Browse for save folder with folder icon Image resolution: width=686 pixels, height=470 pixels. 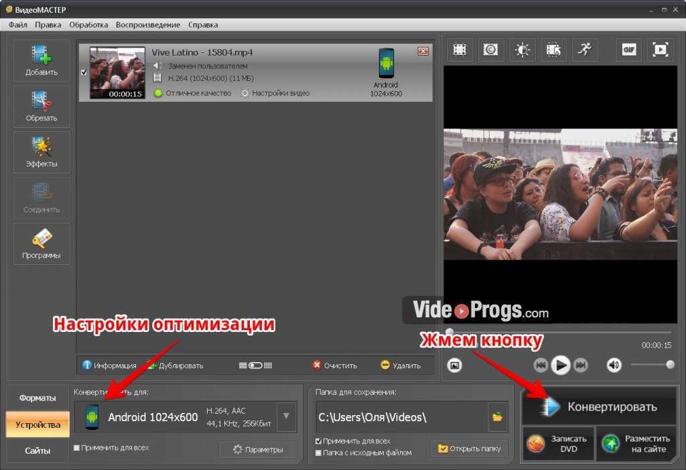(x=498, y=416)
